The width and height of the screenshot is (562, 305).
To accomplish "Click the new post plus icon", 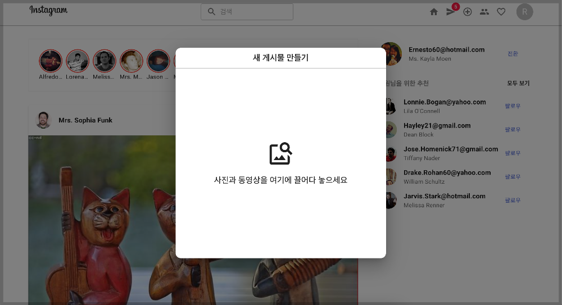I will pyautogui.click(x=468, y=12).
